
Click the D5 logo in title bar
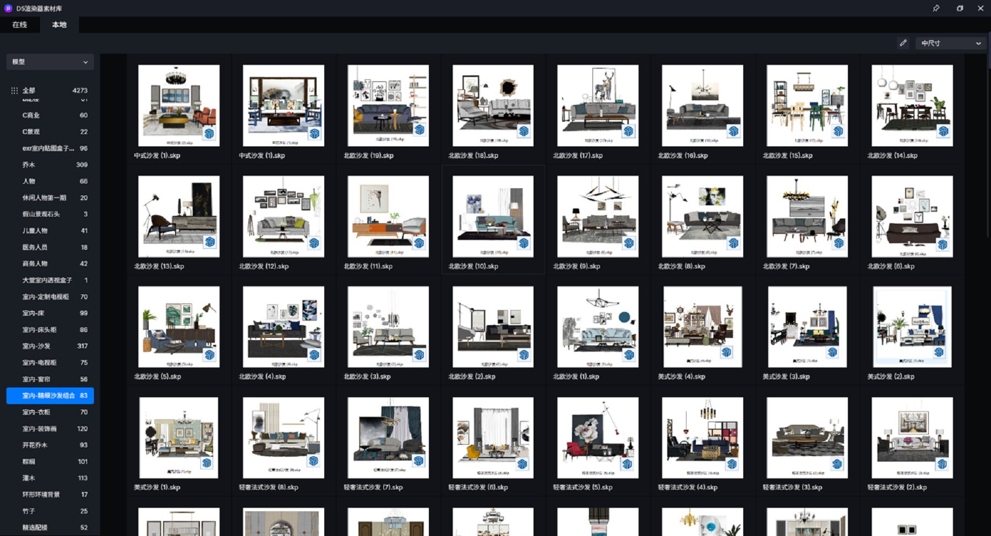click(x=8, y=8)
